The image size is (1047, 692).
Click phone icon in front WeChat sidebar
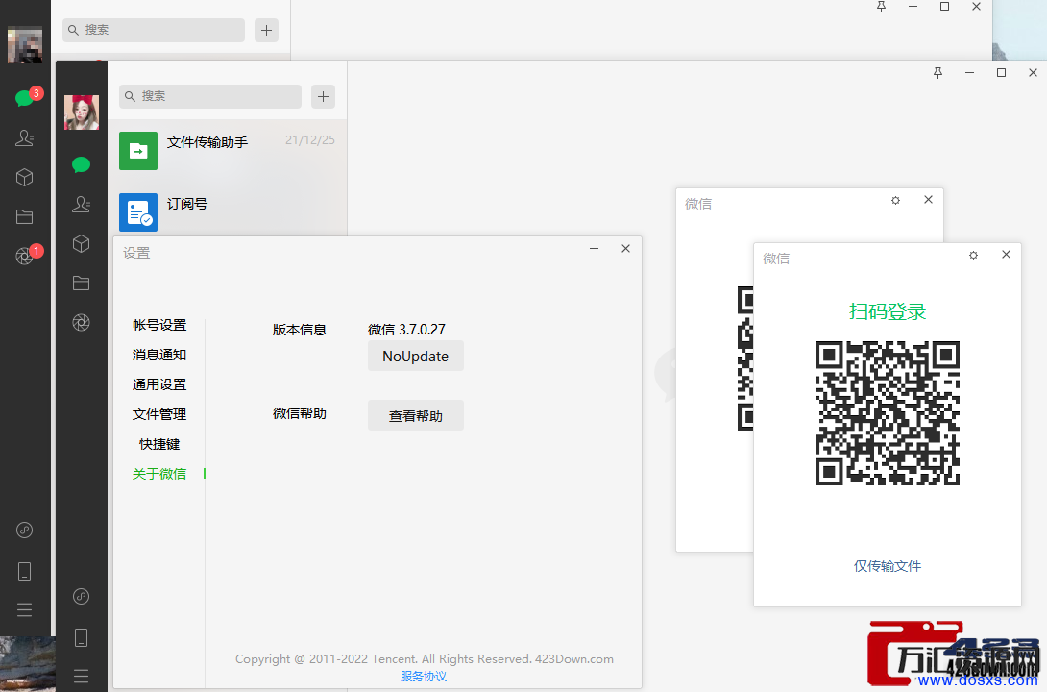point(82,637)
